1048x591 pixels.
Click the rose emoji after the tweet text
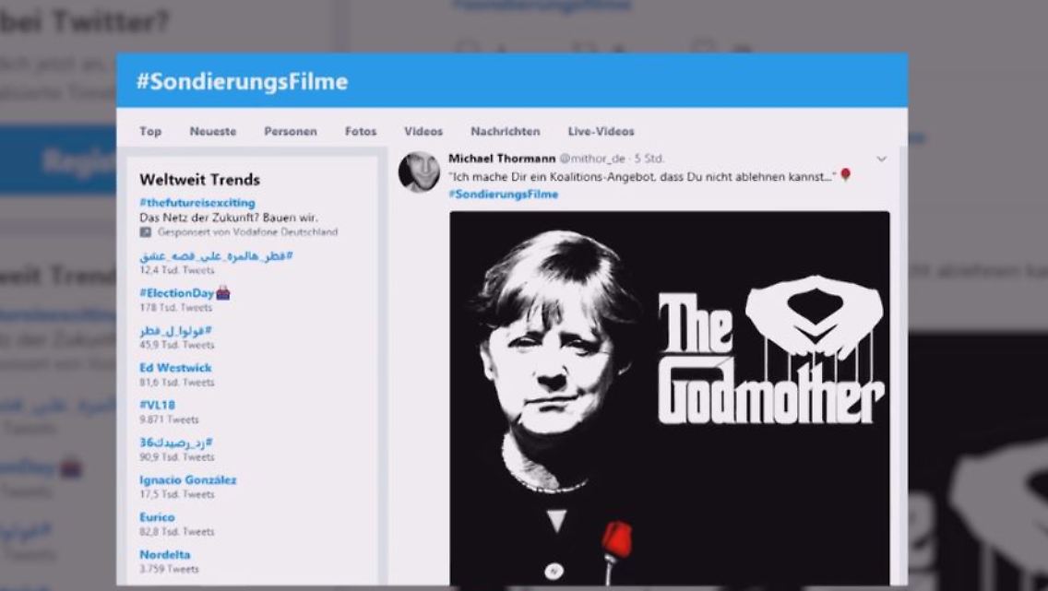(x=845, y=175)
